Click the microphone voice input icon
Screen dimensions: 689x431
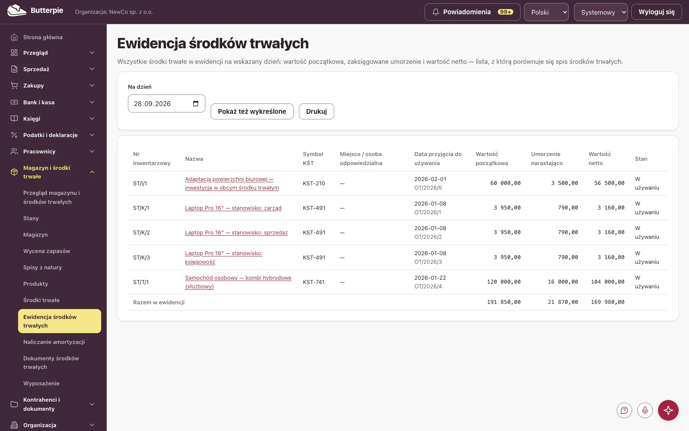point(645,410)
